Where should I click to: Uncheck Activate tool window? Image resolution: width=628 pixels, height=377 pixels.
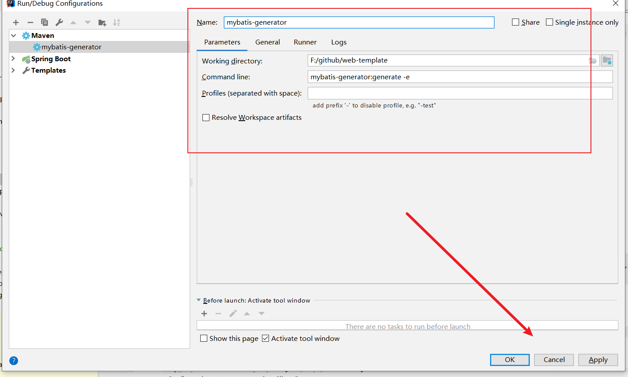(265, 339)
